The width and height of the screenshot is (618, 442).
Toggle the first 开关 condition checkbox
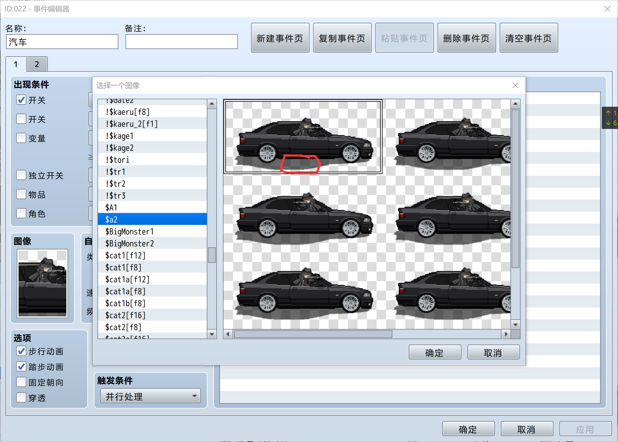21,100
